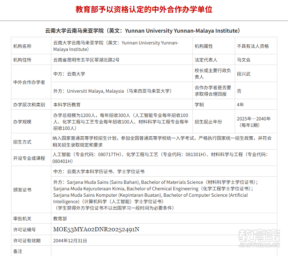Click the value 本科学历教育
Viewport: 288px width, 256px height.
point(67,105)
